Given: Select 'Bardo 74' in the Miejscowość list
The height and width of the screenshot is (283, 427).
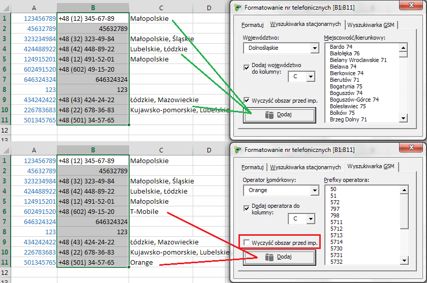Looking at the screenshot, I should [341, 47].
